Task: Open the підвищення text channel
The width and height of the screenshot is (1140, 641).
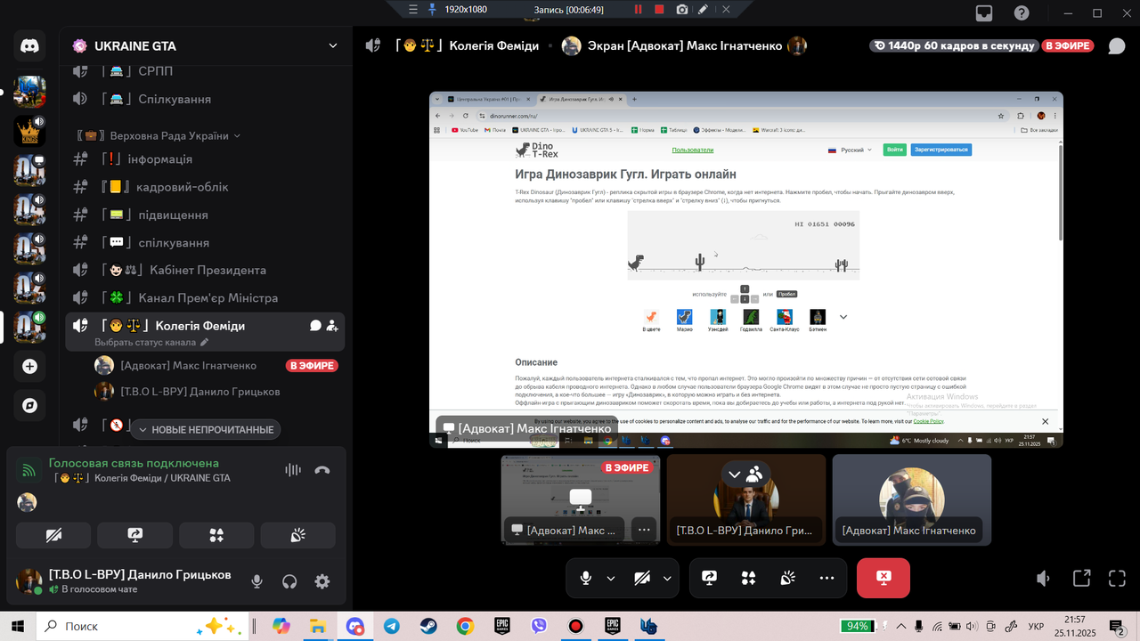Action: pos(205,215)
